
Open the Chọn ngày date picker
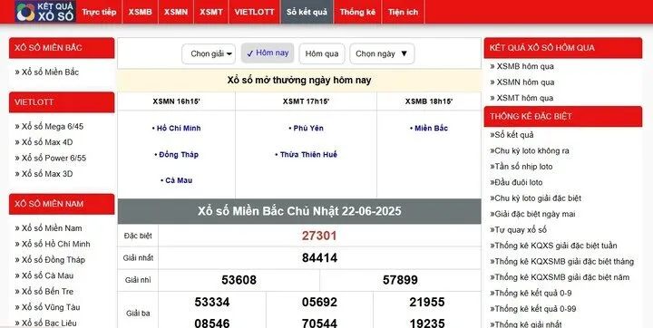tap(382, 53)
